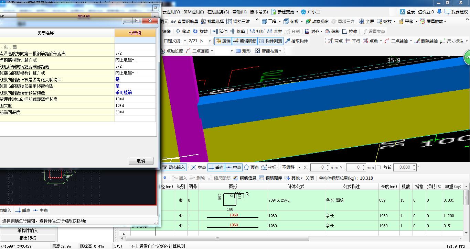Image resolution: width=470 pixels, height=249 pixels.
Task: Select the 点加长度 point-plus-length tool
Action: [172, 51]
